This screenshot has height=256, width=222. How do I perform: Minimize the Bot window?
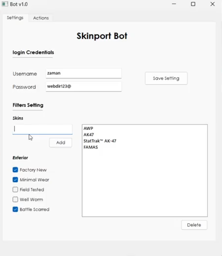174,4
